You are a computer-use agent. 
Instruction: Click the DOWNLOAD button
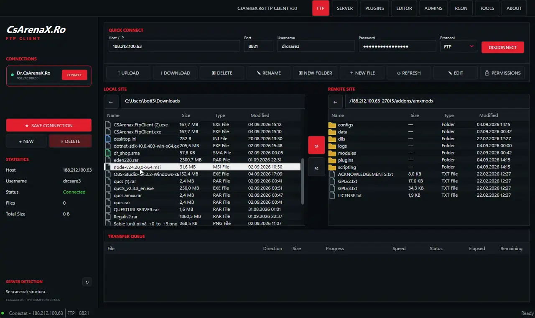175,73
